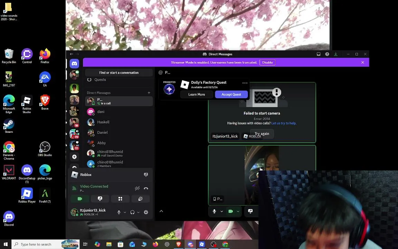The width and height of the screenshot is (398, 249).
Task: Open File Explorer from the taskbar
Action: click(x=109, y=244)
